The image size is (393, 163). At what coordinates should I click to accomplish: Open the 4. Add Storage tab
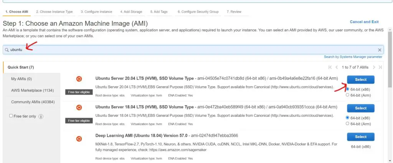[x=131, y=12]
